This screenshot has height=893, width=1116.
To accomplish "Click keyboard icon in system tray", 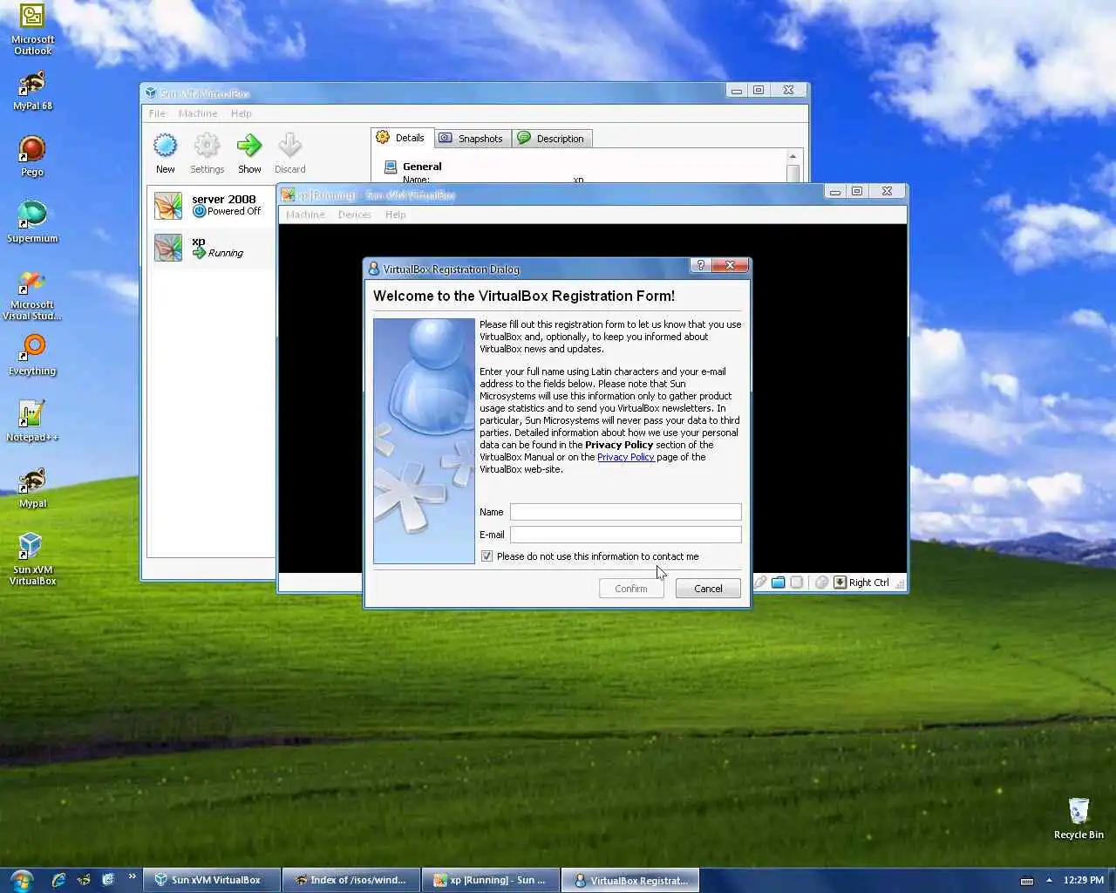I will click(1027, 880).
